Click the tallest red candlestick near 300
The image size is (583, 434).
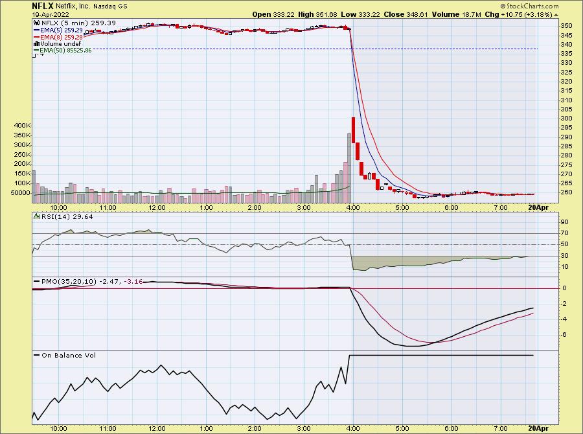coord(354,130)
